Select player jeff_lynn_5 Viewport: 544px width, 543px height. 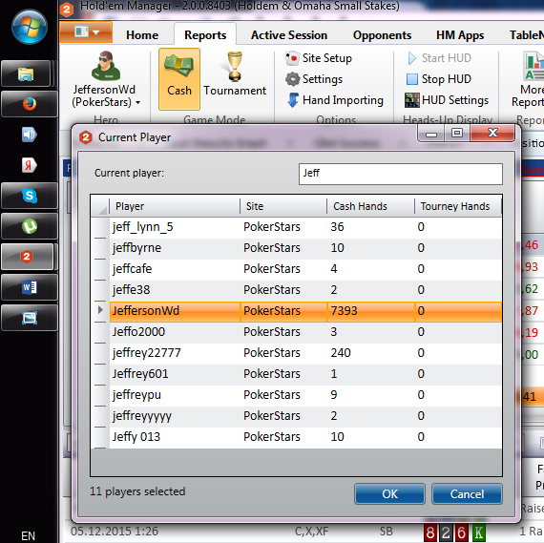(x=305, y=227)
